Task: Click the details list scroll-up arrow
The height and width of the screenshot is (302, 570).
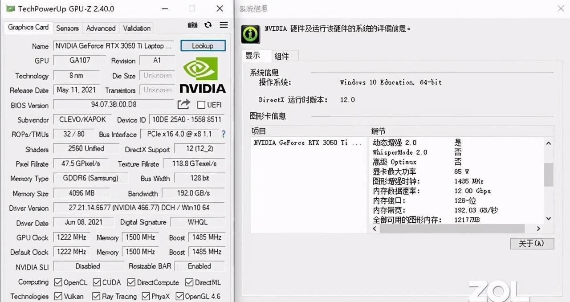Action: pyautogui.click(x=549, y=143)
